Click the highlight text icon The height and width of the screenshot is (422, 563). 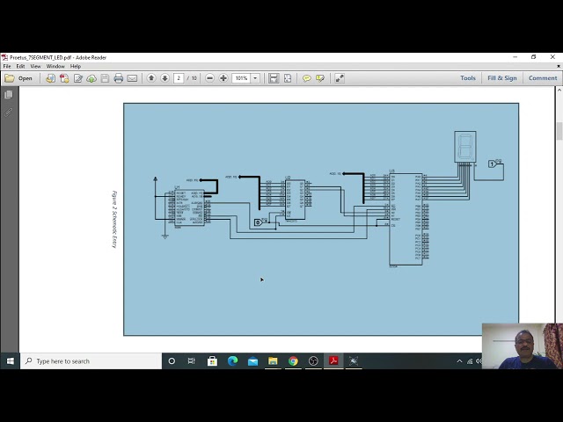pyautogui.click(x=320, y=78)
